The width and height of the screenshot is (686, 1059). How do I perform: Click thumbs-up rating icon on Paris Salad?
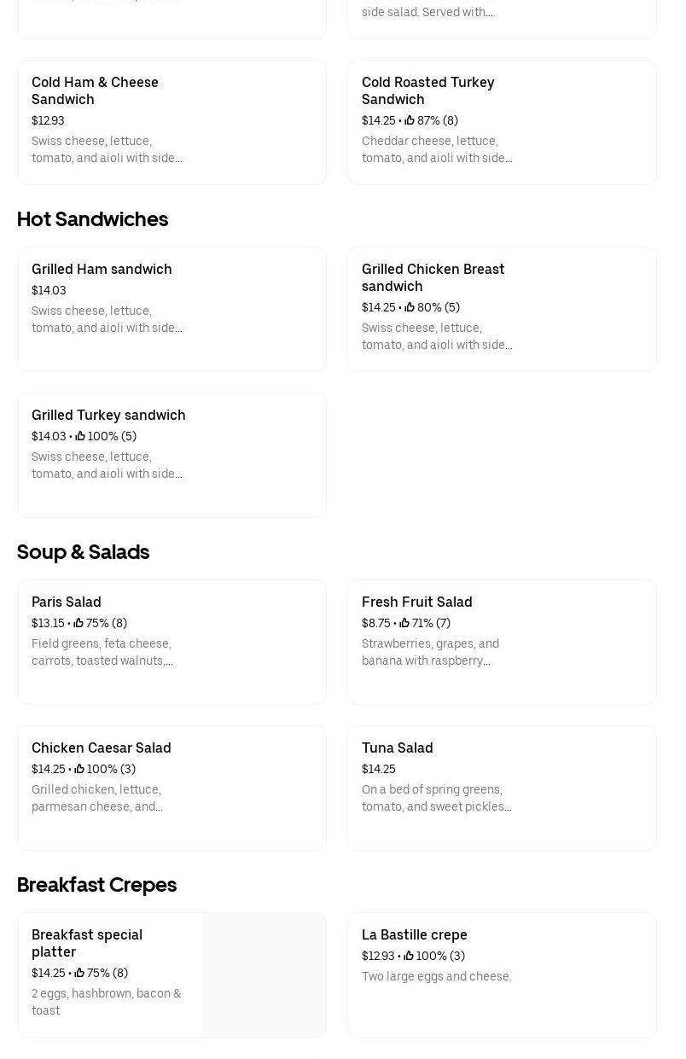(78, 623)
